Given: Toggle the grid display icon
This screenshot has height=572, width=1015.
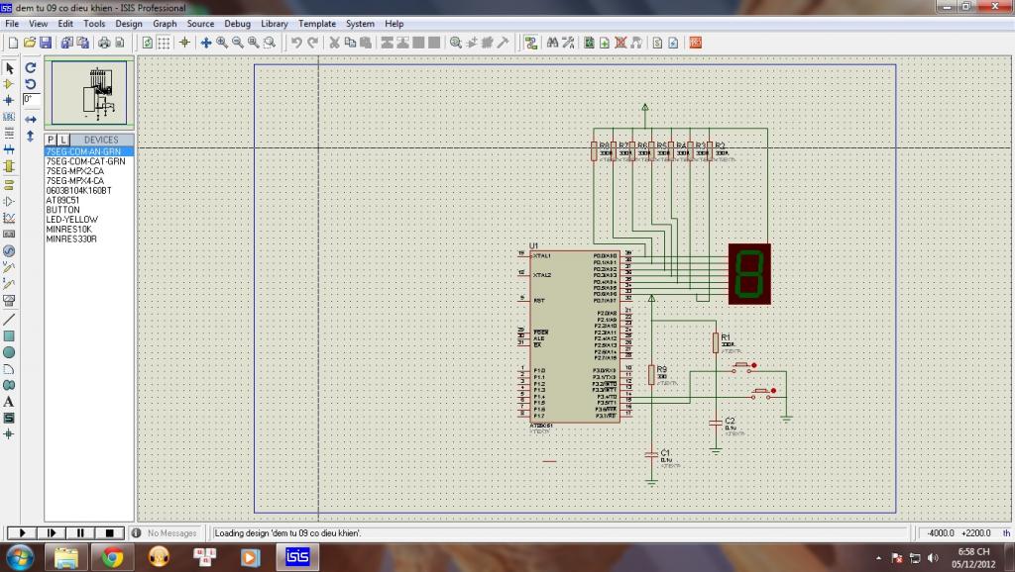Looking at the screenshot, I should (164, 43).
